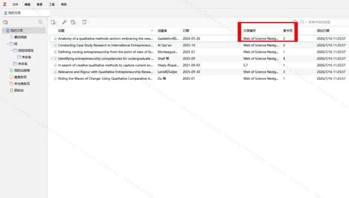Open the search mode dropdown magnifier
The width and height of the screenshot is (349, 198).
303,22
